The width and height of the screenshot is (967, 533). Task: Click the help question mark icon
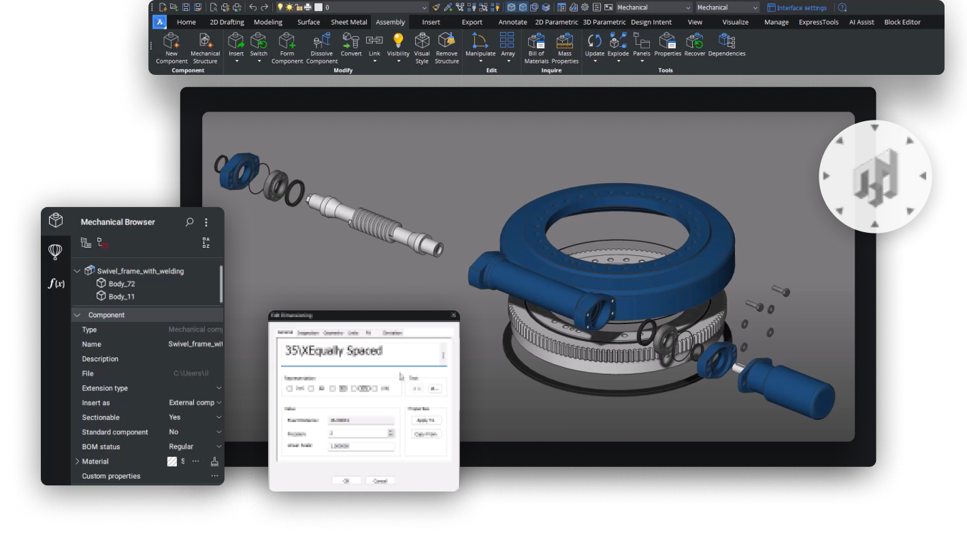[x=842, y=7]
